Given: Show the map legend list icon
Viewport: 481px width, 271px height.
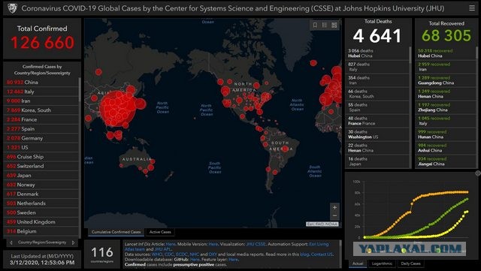Looking at the screenshot, I should pyautogui.click(x=325, y=25).
